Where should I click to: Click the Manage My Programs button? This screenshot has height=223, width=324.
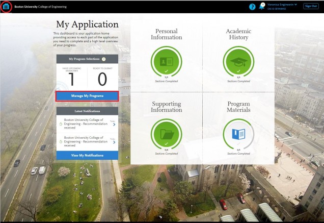pos(87,95)
